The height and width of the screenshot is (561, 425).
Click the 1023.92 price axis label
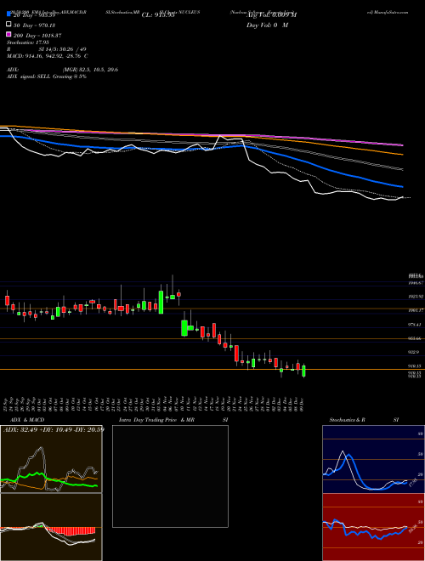[416, 297]
